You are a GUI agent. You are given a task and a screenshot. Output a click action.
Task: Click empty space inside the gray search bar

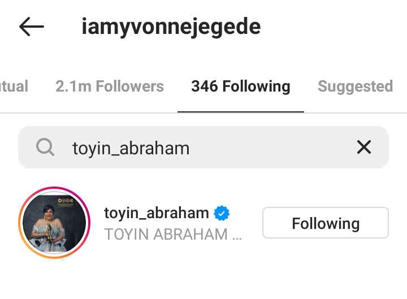272,147
